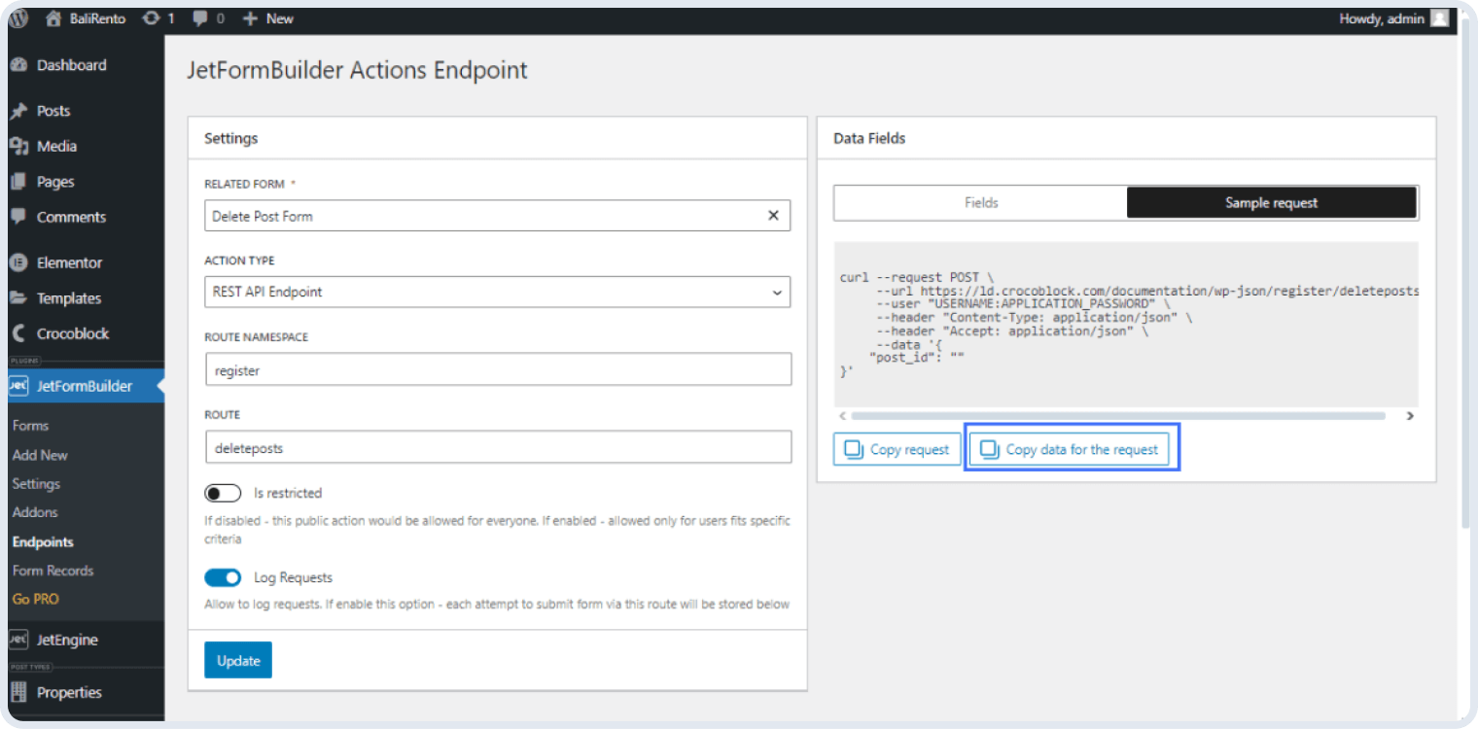Open the Action Type dropdown
The image size is (1478, 729).
(777, 292)
